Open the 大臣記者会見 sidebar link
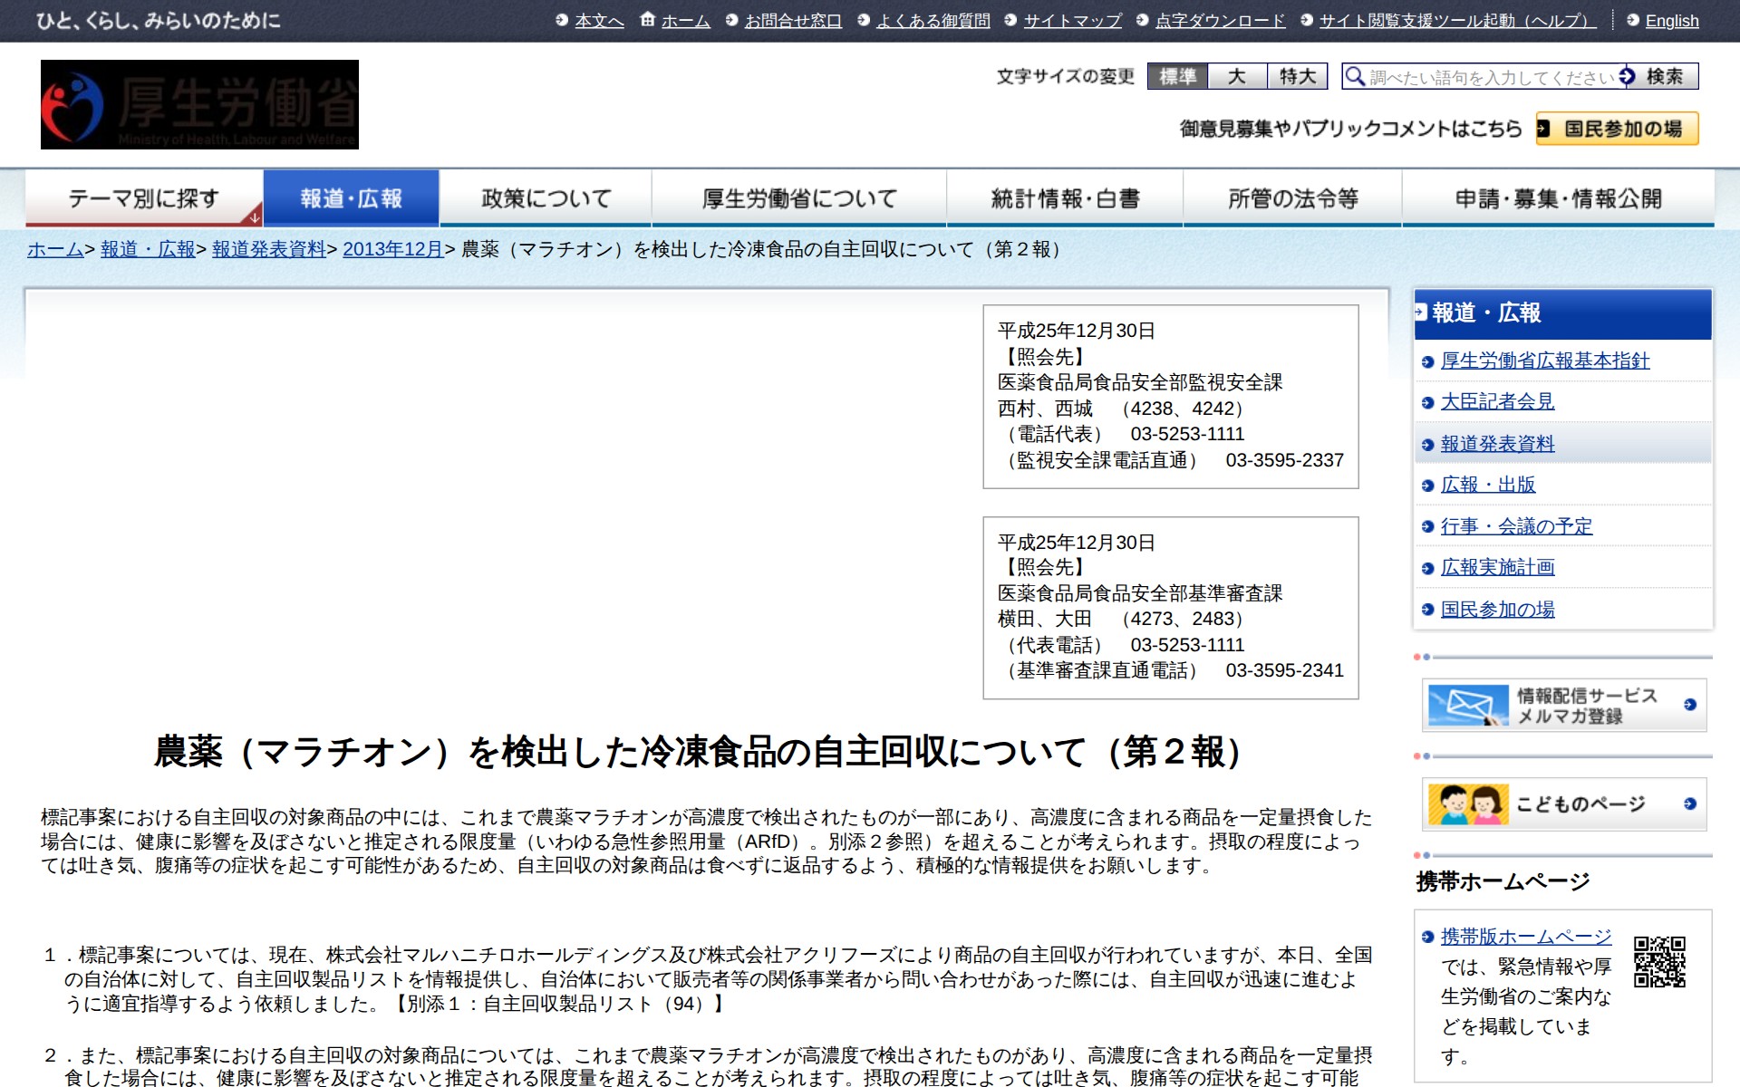1740x1087 pixels. 1497,401
